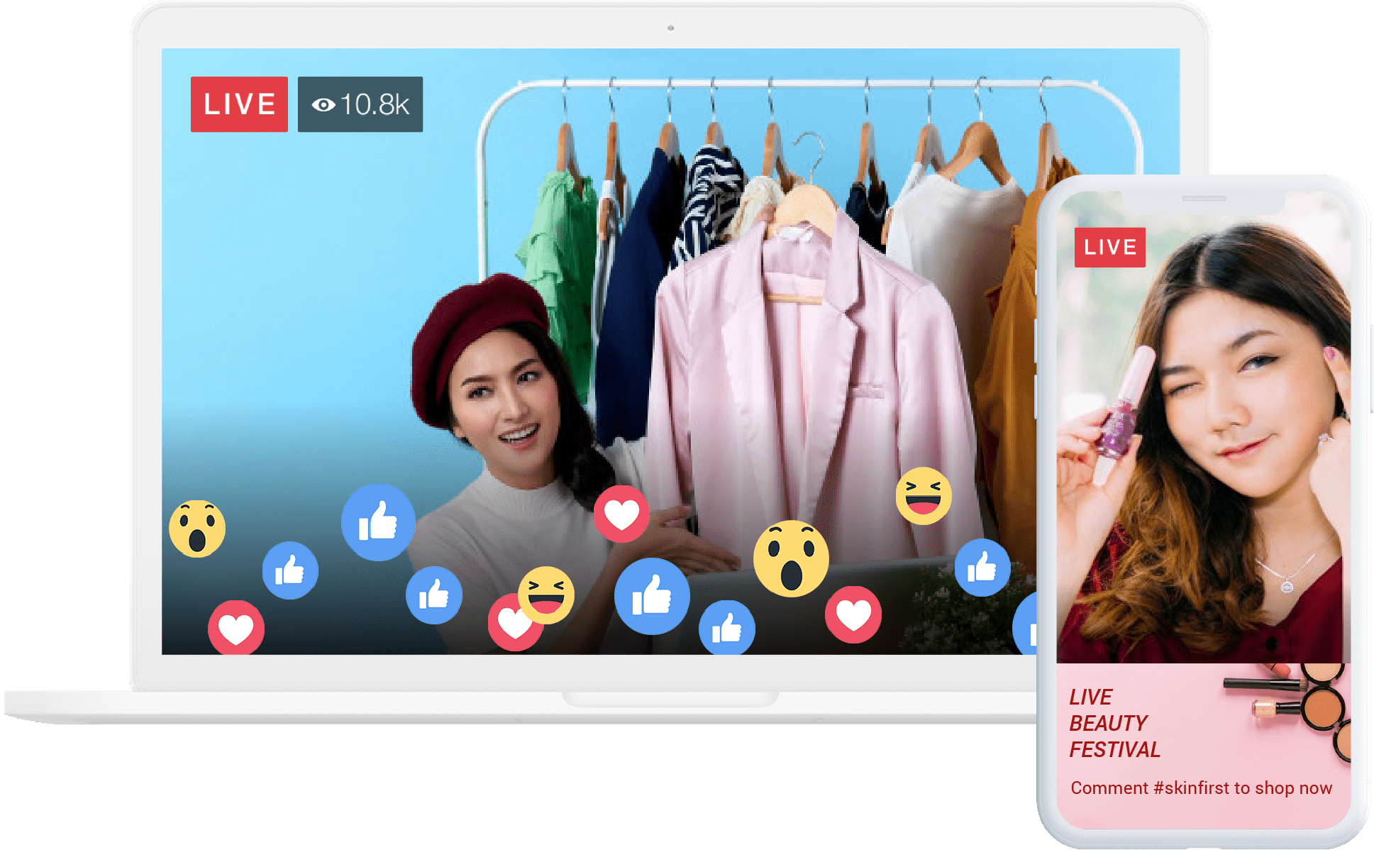Click the heart reaction below the big wow emoji

[x=853, y=614]
